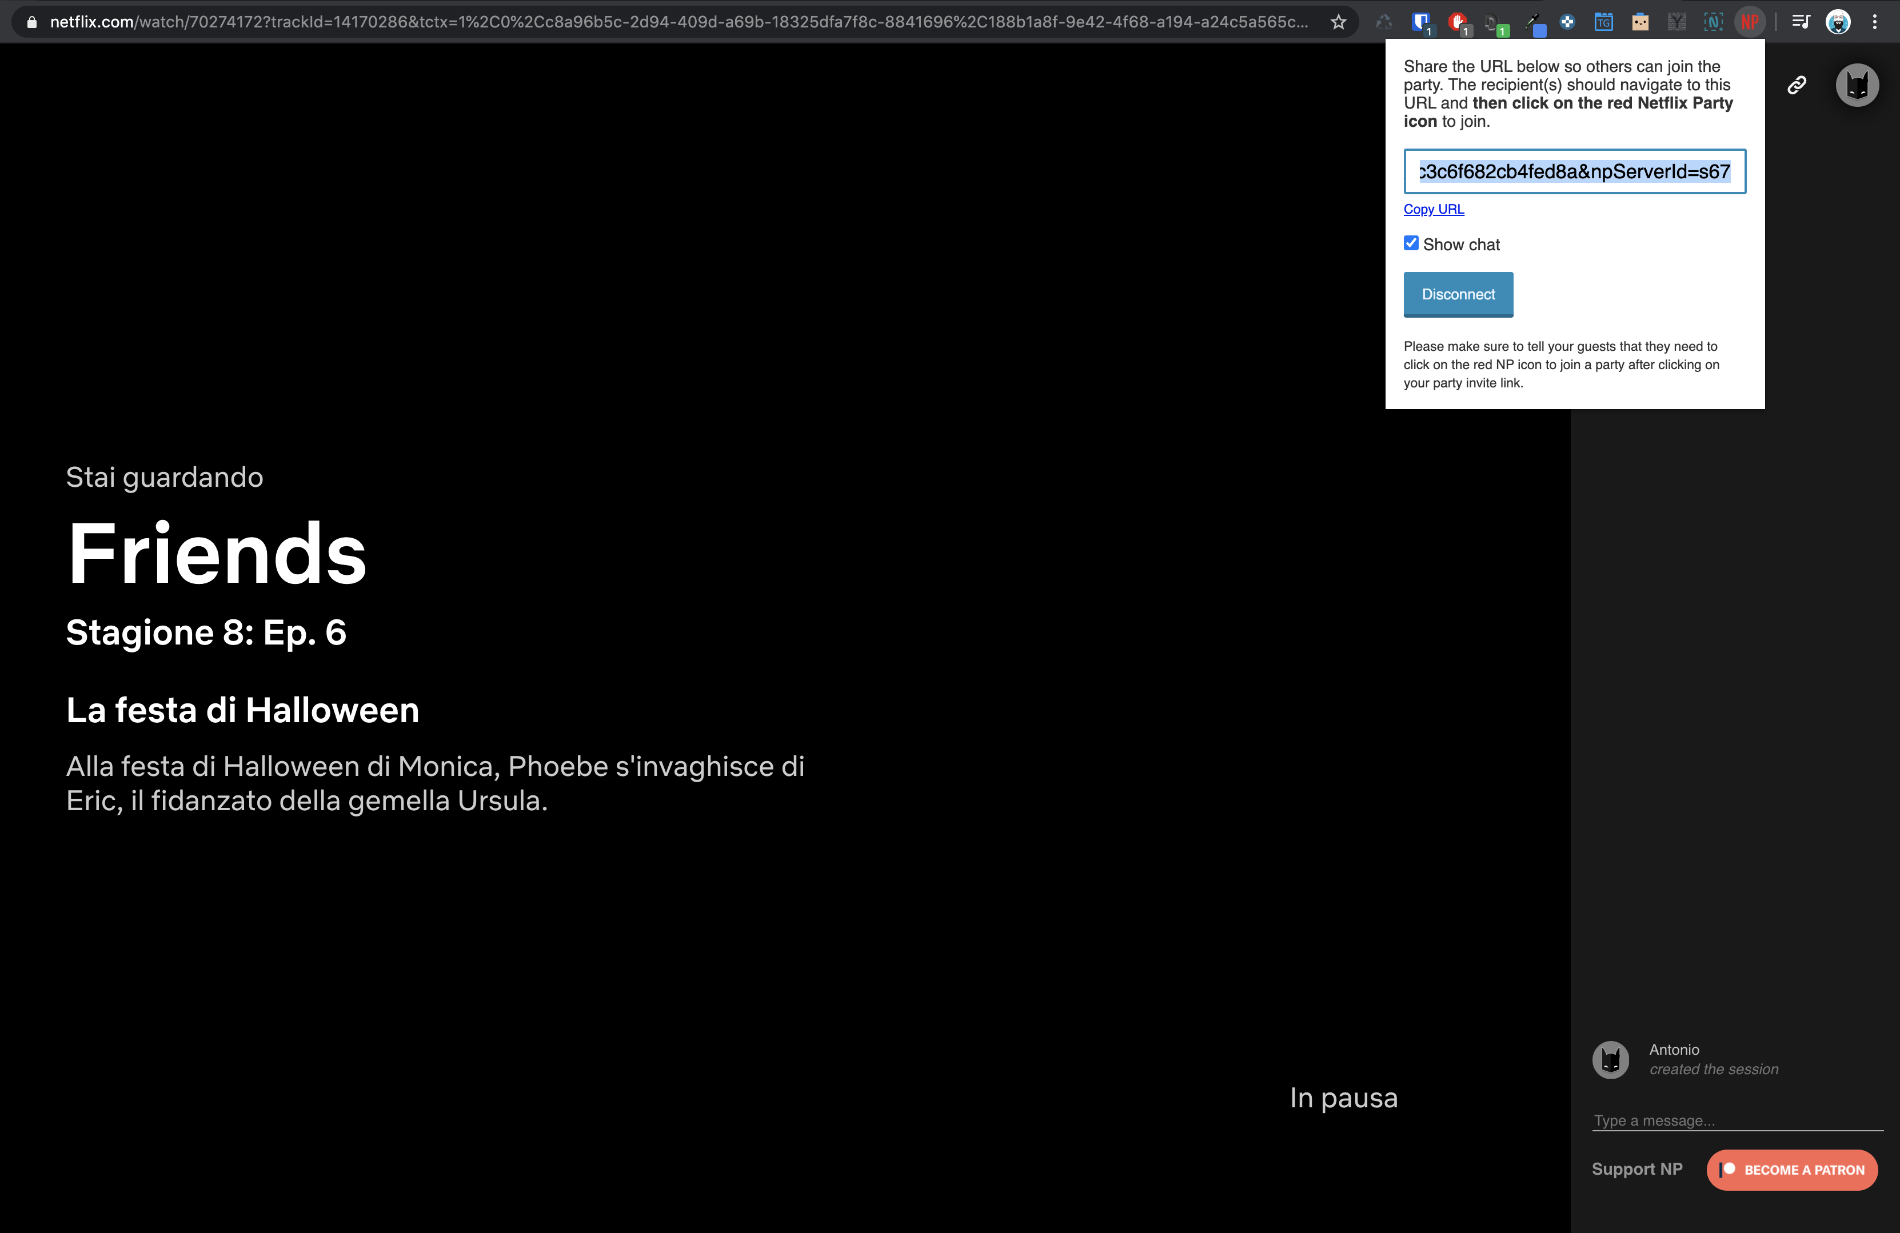
Task: Click the Copy URL link
Action: click(1434, 209)
